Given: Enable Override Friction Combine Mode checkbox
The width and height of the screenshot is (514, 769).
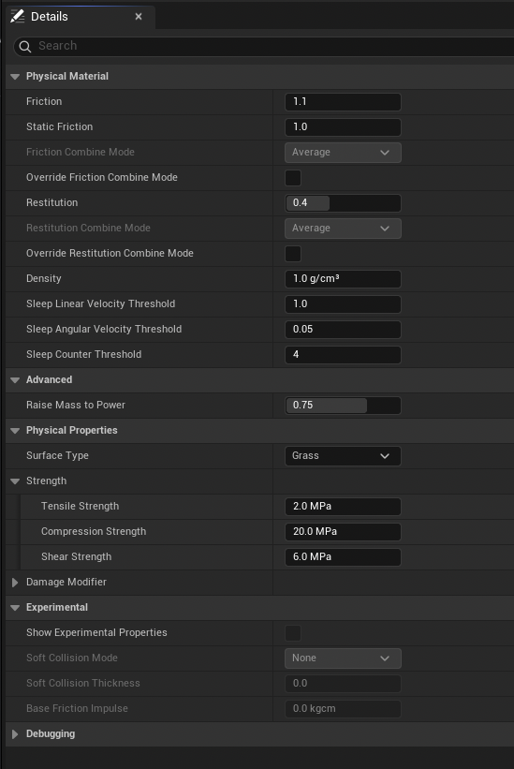Looking at the screenshot, I should click(x=293, y=178).
